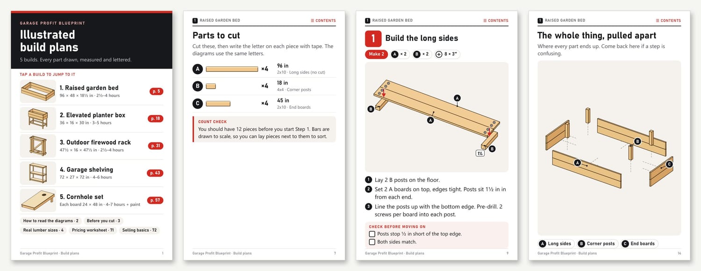Click the 'End boards' C legend chip
701x271 pixels.
pos(638,243)
